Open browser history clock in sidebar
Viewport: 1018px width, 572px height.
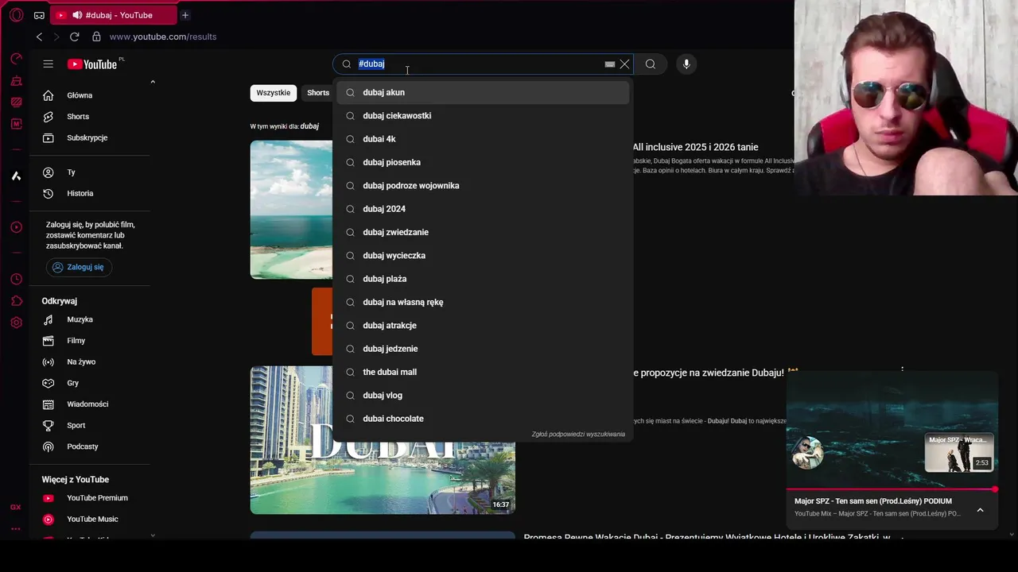click(x=16, y=279)
